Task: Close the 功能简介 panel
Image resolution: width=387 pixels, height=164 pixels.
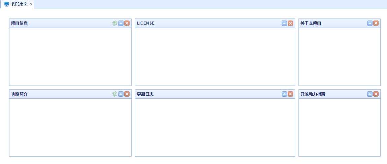Action: pos(127,94)
